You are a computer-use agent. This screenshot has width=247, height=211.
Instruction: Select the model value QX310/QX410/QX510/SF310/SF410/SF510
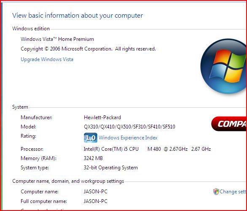(129, 127)
